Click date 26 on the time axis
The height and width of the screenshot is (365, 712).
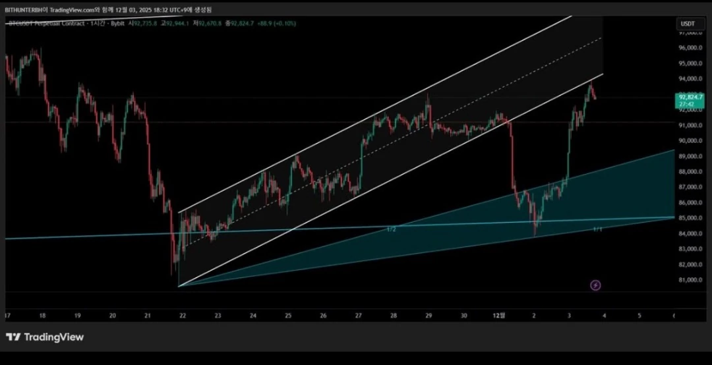(x=323, y=316)
